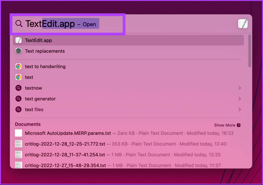Click Show More for Documents
The image size is (263, 185).
pos(227,125)
